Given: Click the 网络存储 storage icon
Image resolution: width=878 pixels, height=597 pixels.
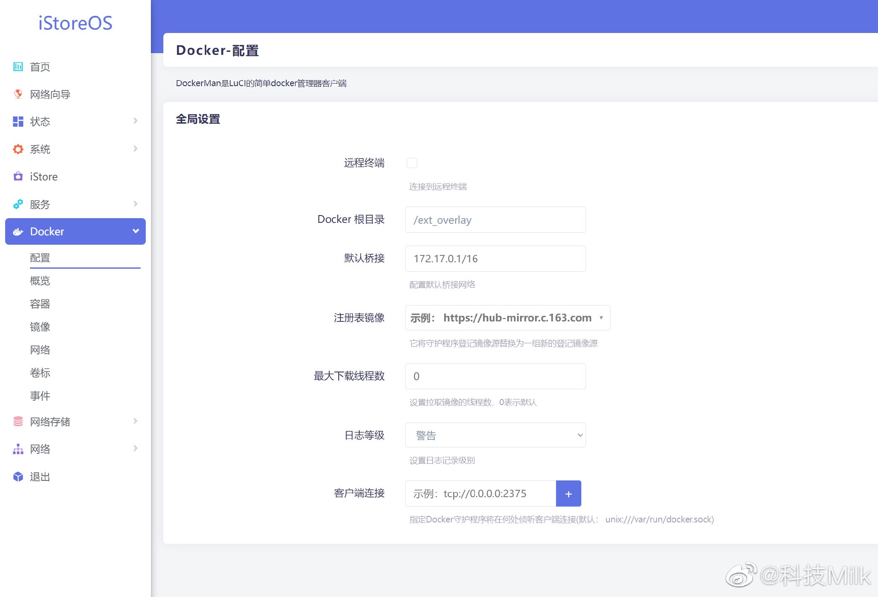Looking at the screenshot, I should 18,422.
